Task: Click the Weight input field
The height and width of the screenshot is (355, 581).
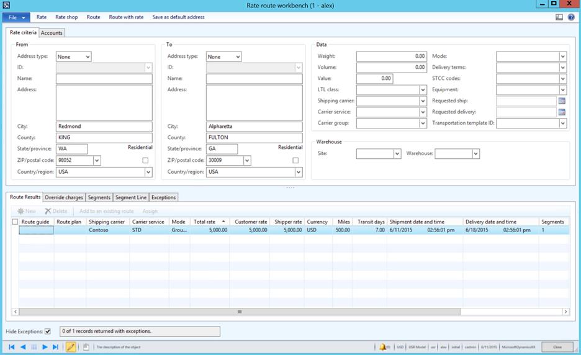Action: pyautogui.click(x=391, y=56)
